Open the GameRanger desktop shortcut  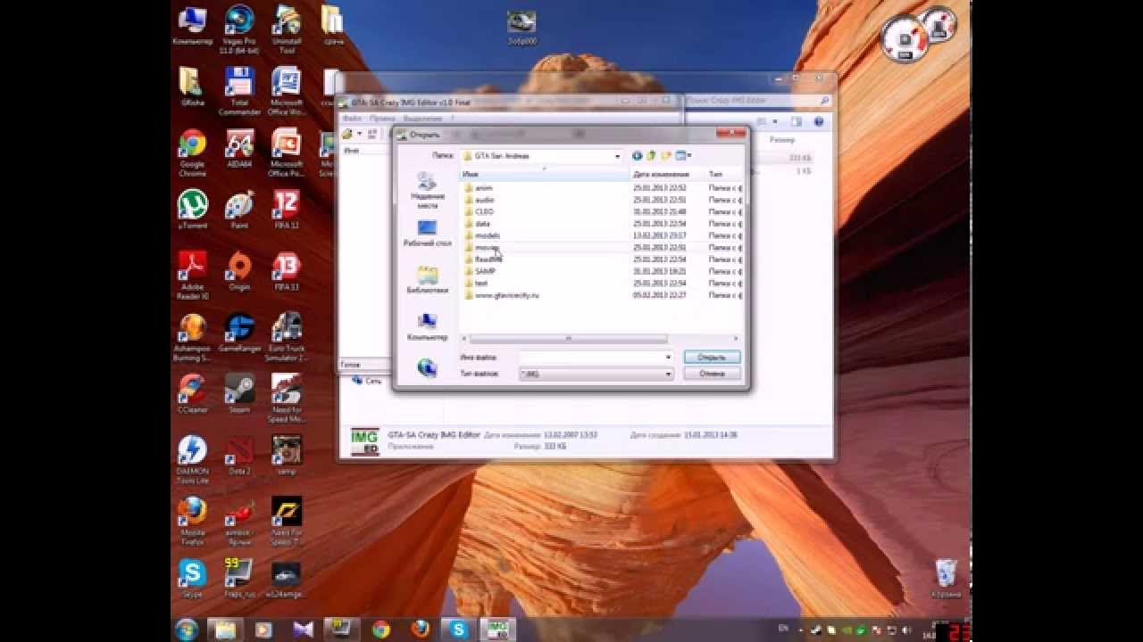238,333
